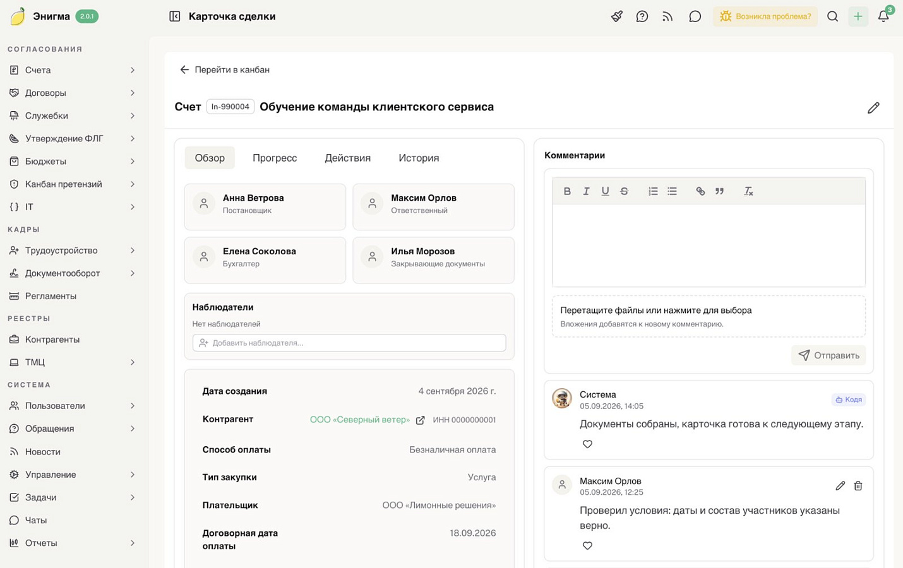Collapse the sidebar panel icon
Screen dimensions: 903x568
pyautogui.click(x=175, y=16)
